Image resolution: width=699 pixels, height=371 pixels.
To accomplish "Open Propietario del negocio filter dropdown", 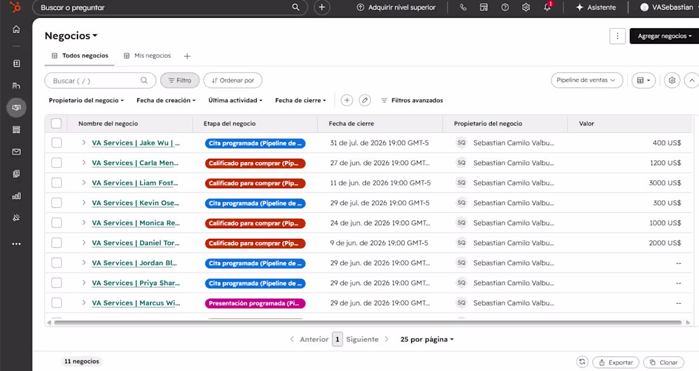I will [x=86, y=100].
